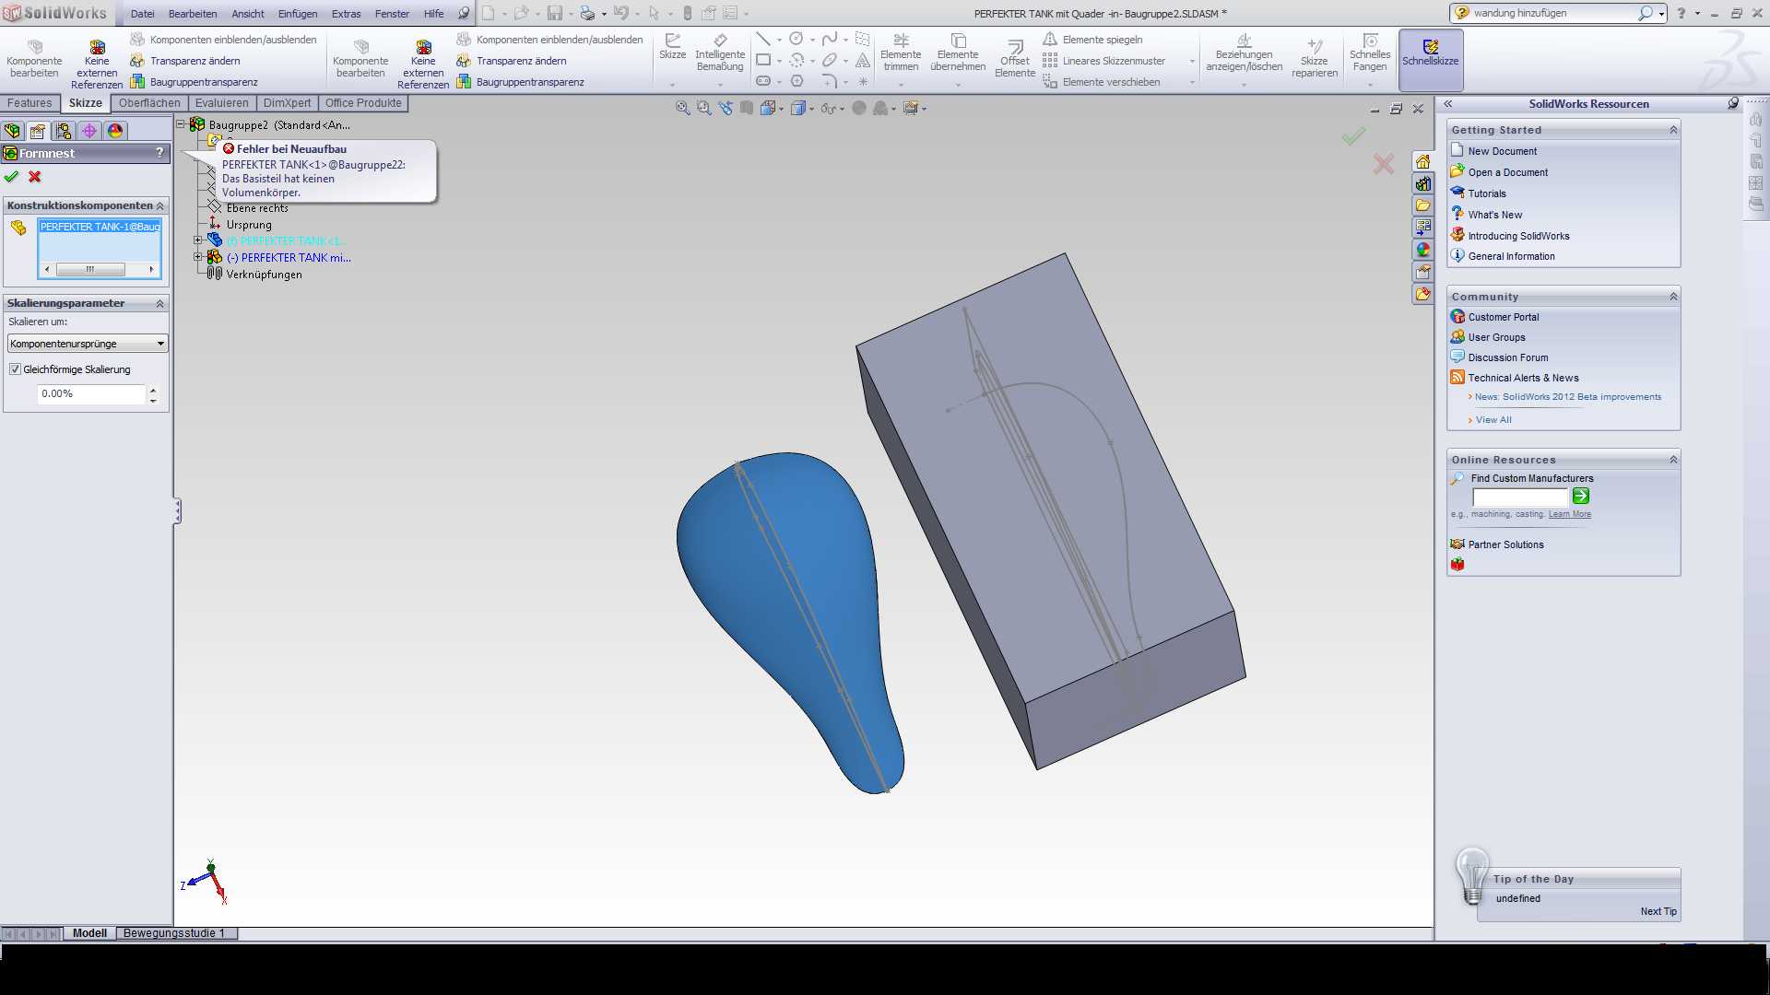Viewport: 1770px width, 995px height.
Task: Open the Extras menu
Action: (x=347, y=14)
